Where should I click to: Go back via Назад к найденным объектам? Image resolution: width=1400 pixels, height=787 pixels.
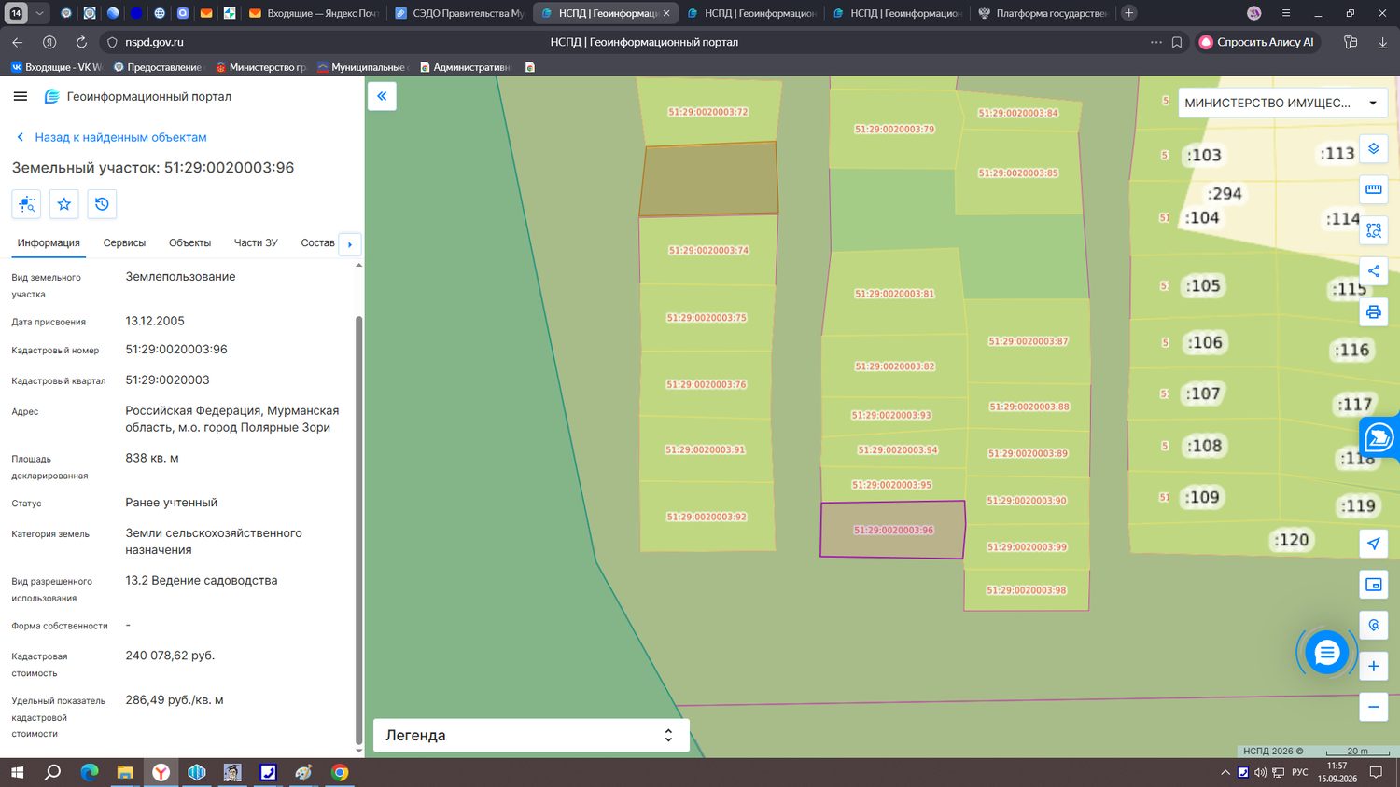pos(111,137)
